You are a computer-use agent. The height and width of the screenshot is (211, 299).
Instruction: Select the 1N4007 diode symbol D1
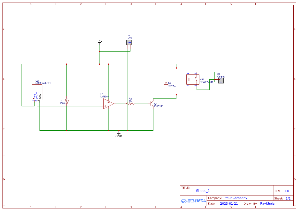pyautogui.click(x=166, y=83)
